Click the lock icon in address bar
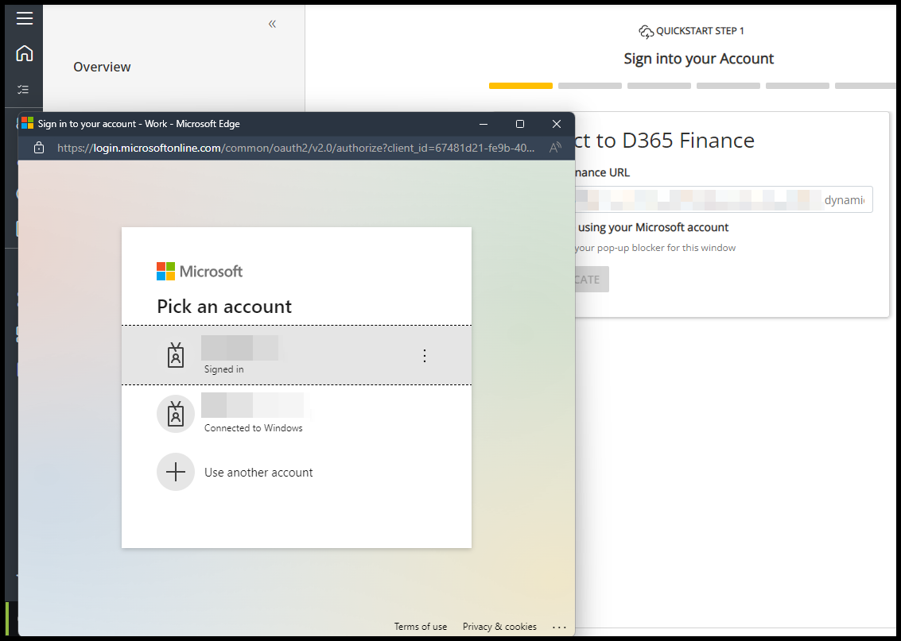Viewport: 901px width, 641px height. click(38, 148)
